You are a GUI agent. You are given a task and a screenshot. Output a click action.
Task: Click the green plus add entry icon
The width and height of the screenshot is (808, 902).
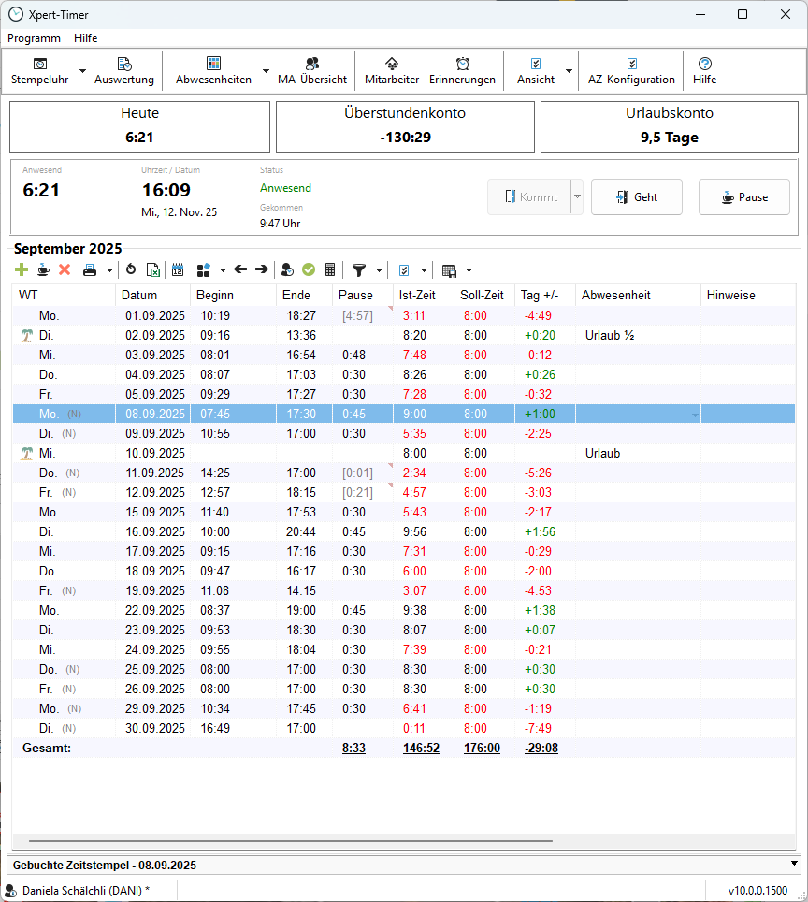click(x=22, y=269)
